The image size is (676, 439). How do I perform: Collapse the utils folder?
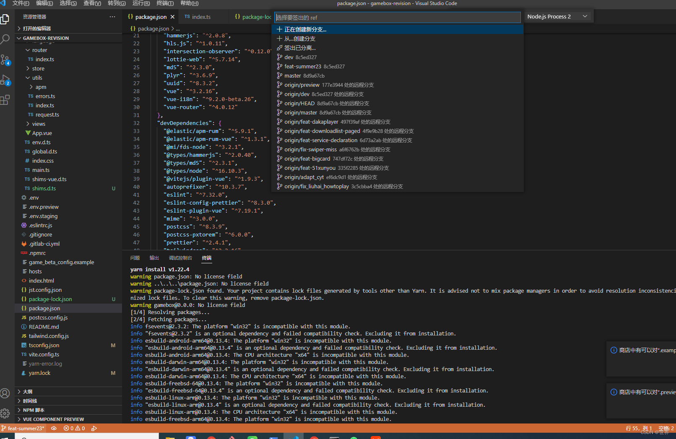(x=37, y=78)
